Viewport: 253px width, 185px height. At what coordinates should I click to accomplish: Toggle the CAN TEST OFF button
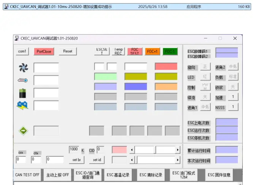pyautogui.click(x=27, y=175)
